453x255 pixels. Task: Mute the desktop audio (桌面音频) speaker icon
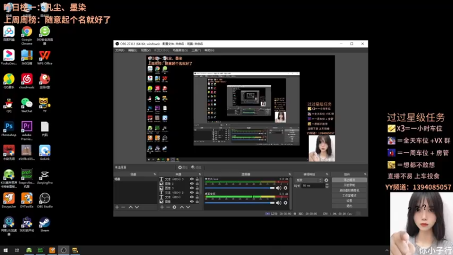[279, 203]
